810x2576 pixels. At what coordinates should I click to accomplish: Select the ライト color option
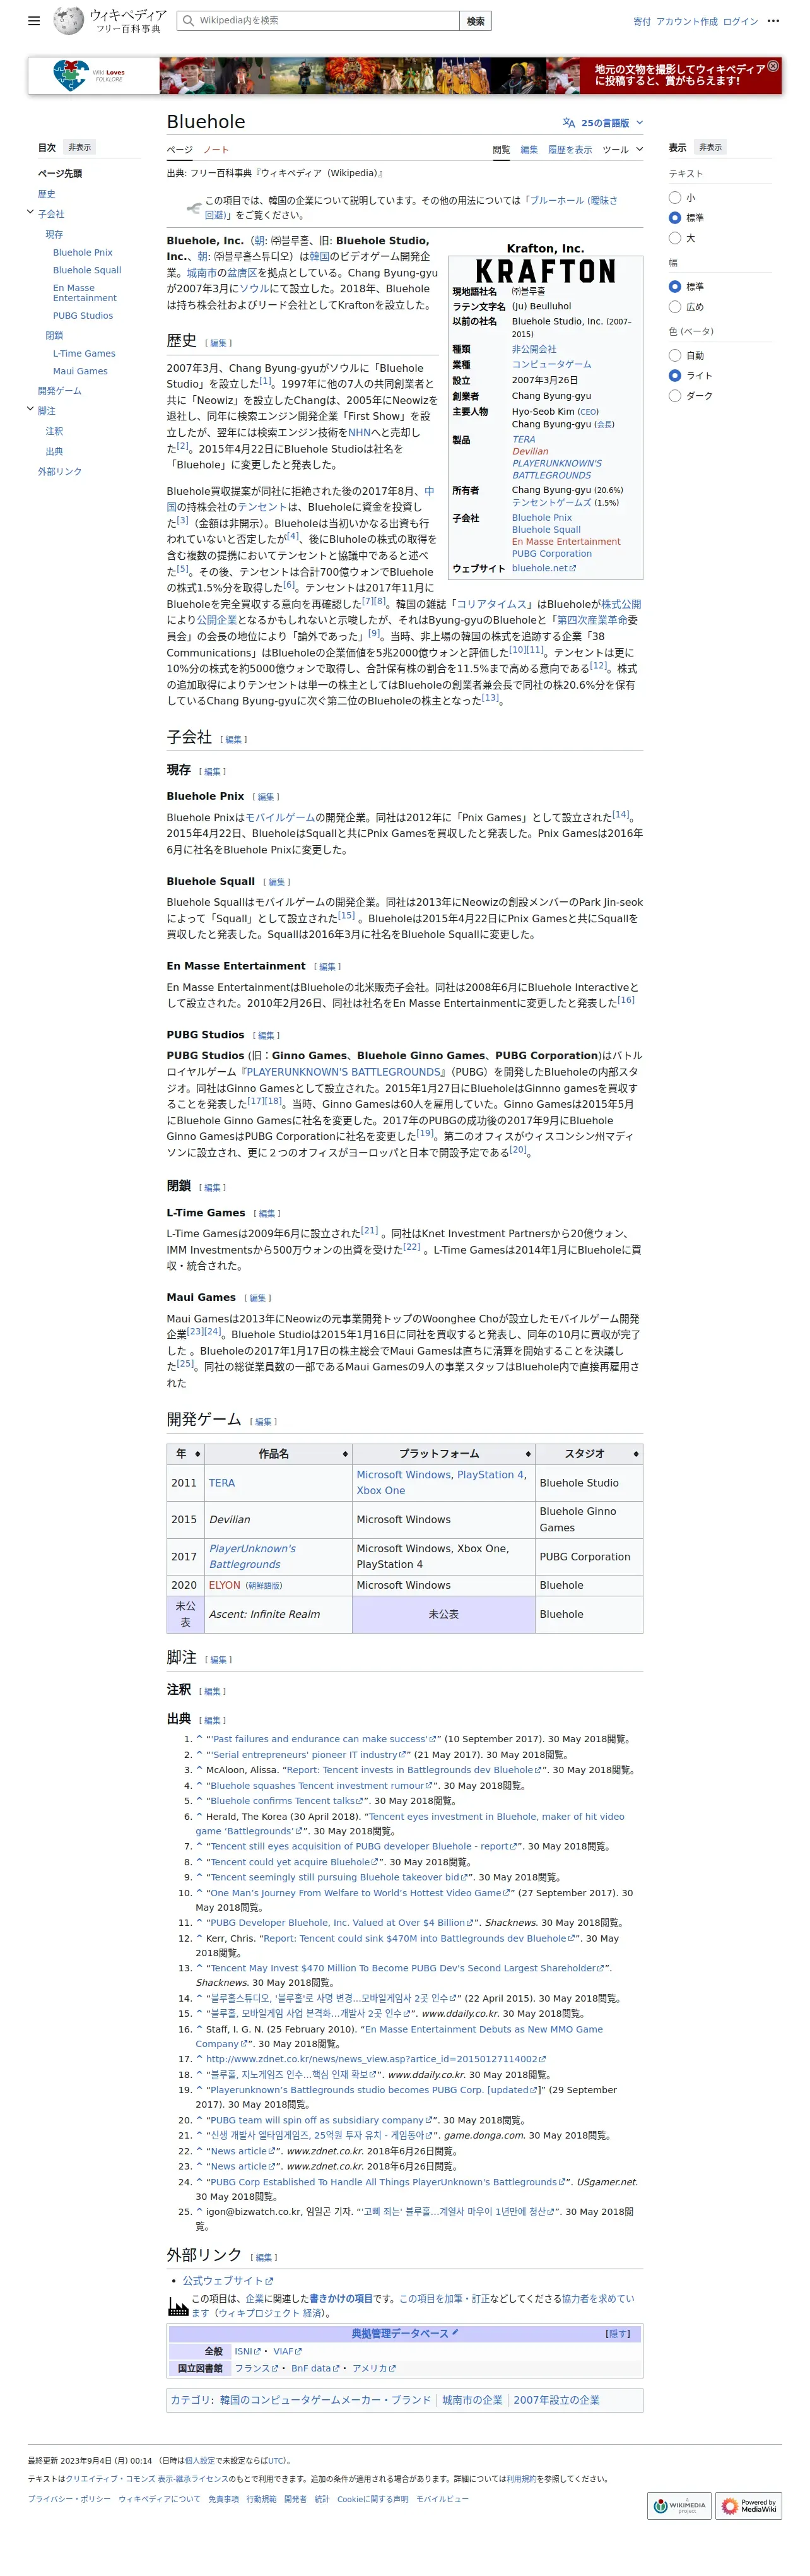pos(675,376)
